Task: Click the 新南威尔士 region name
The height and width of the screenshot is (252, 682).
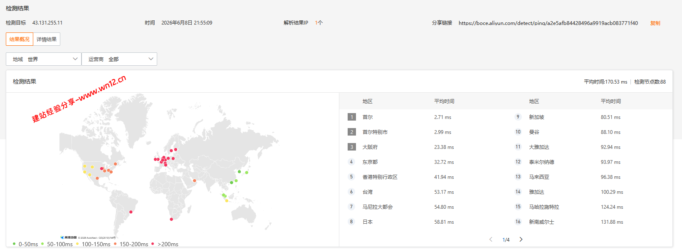Action: [x=541, y=222]
